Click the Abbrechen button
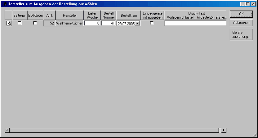Viewport: 258px width, 138px height. pyautogui.click(x=241, y=23)
